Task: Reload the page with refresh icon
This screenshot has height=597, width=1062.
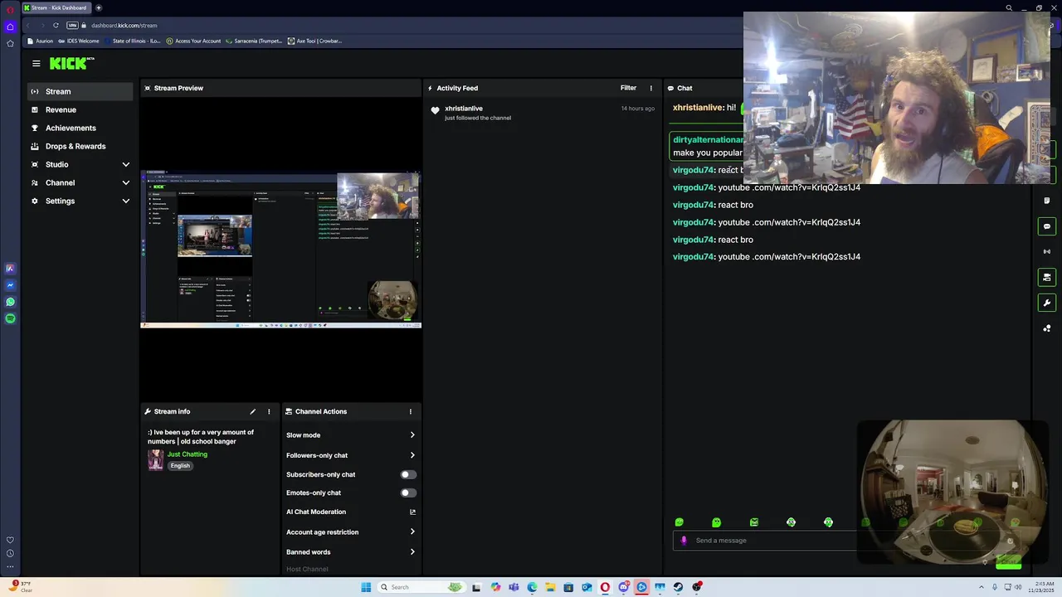Action: pos(56,25)
